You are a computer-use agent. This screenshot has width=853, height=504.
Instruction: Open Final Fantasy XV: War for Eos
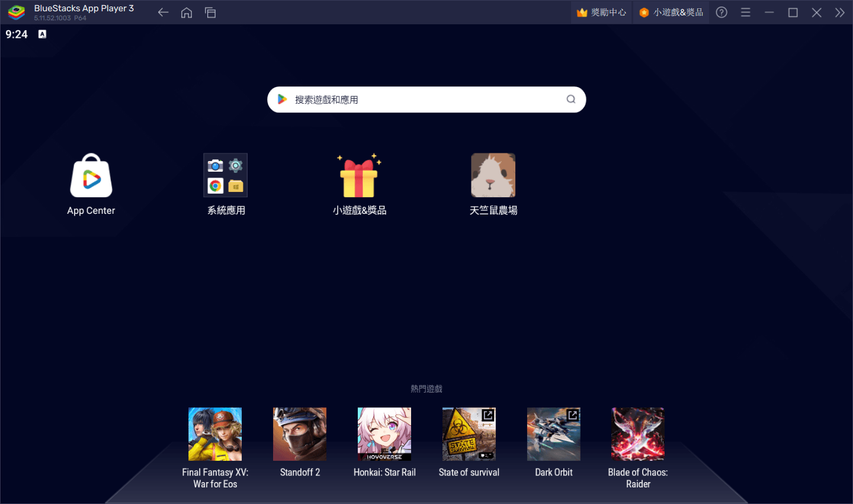(215, 434)
